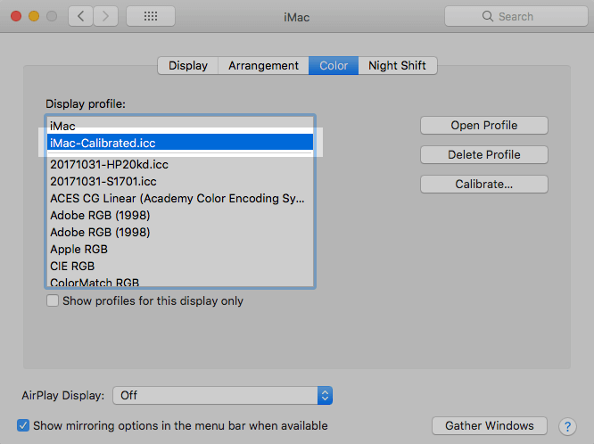Select the first Adobe RGB (1998) entry
The image size is (594, 444).
(180, 215)
